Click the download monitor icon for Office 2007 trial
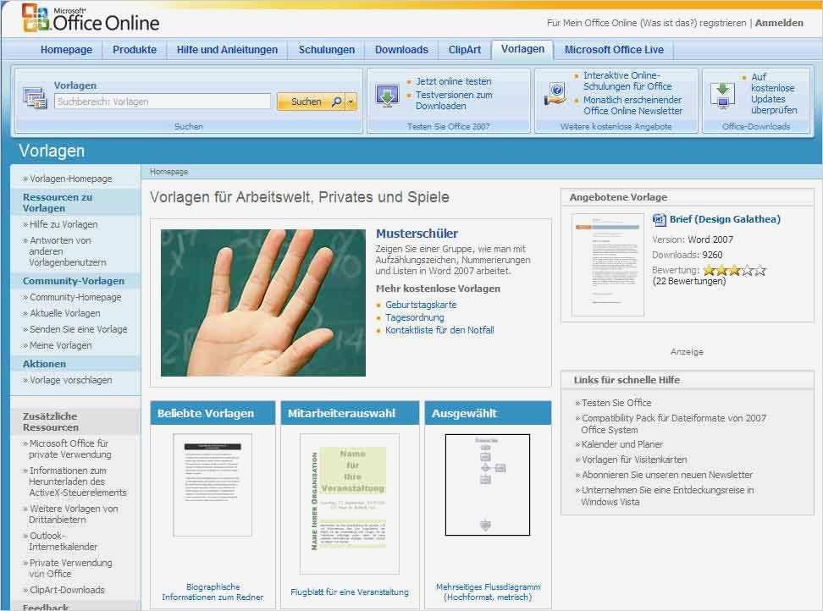Viewport: 823px width, 611px height. pyautogui.click(x=387, y=96)
